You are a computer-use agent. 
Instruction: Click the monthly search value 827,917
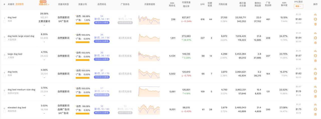186,17
